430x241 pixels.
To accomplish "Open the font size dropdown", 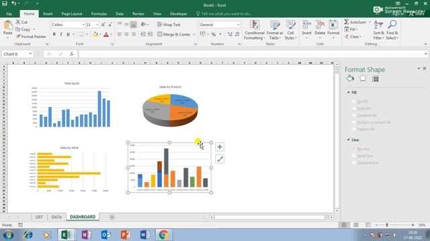I will (x=97, y=25).
